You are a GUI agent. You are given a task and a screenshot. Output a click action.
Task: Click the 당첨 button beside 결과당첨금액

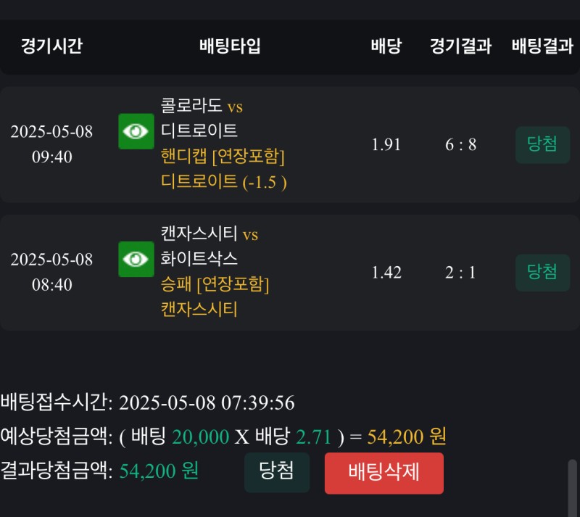click(276, 472)
